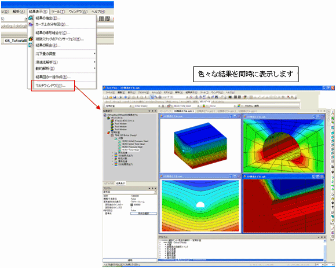Switch to 結果表示 tab under tree panel
The height and width of the screenshot is (268, 336).
[x=120, y=183]
